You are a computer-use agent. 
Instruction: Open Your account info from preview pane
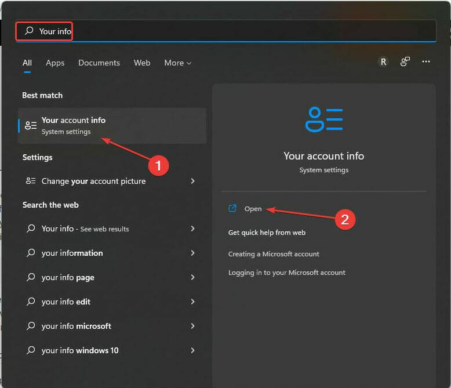pos(253,209)
